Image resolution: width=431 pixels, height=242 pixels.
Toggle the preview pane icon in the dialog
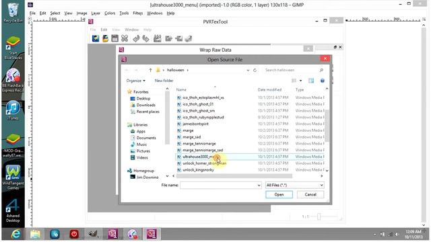point(311,81)
